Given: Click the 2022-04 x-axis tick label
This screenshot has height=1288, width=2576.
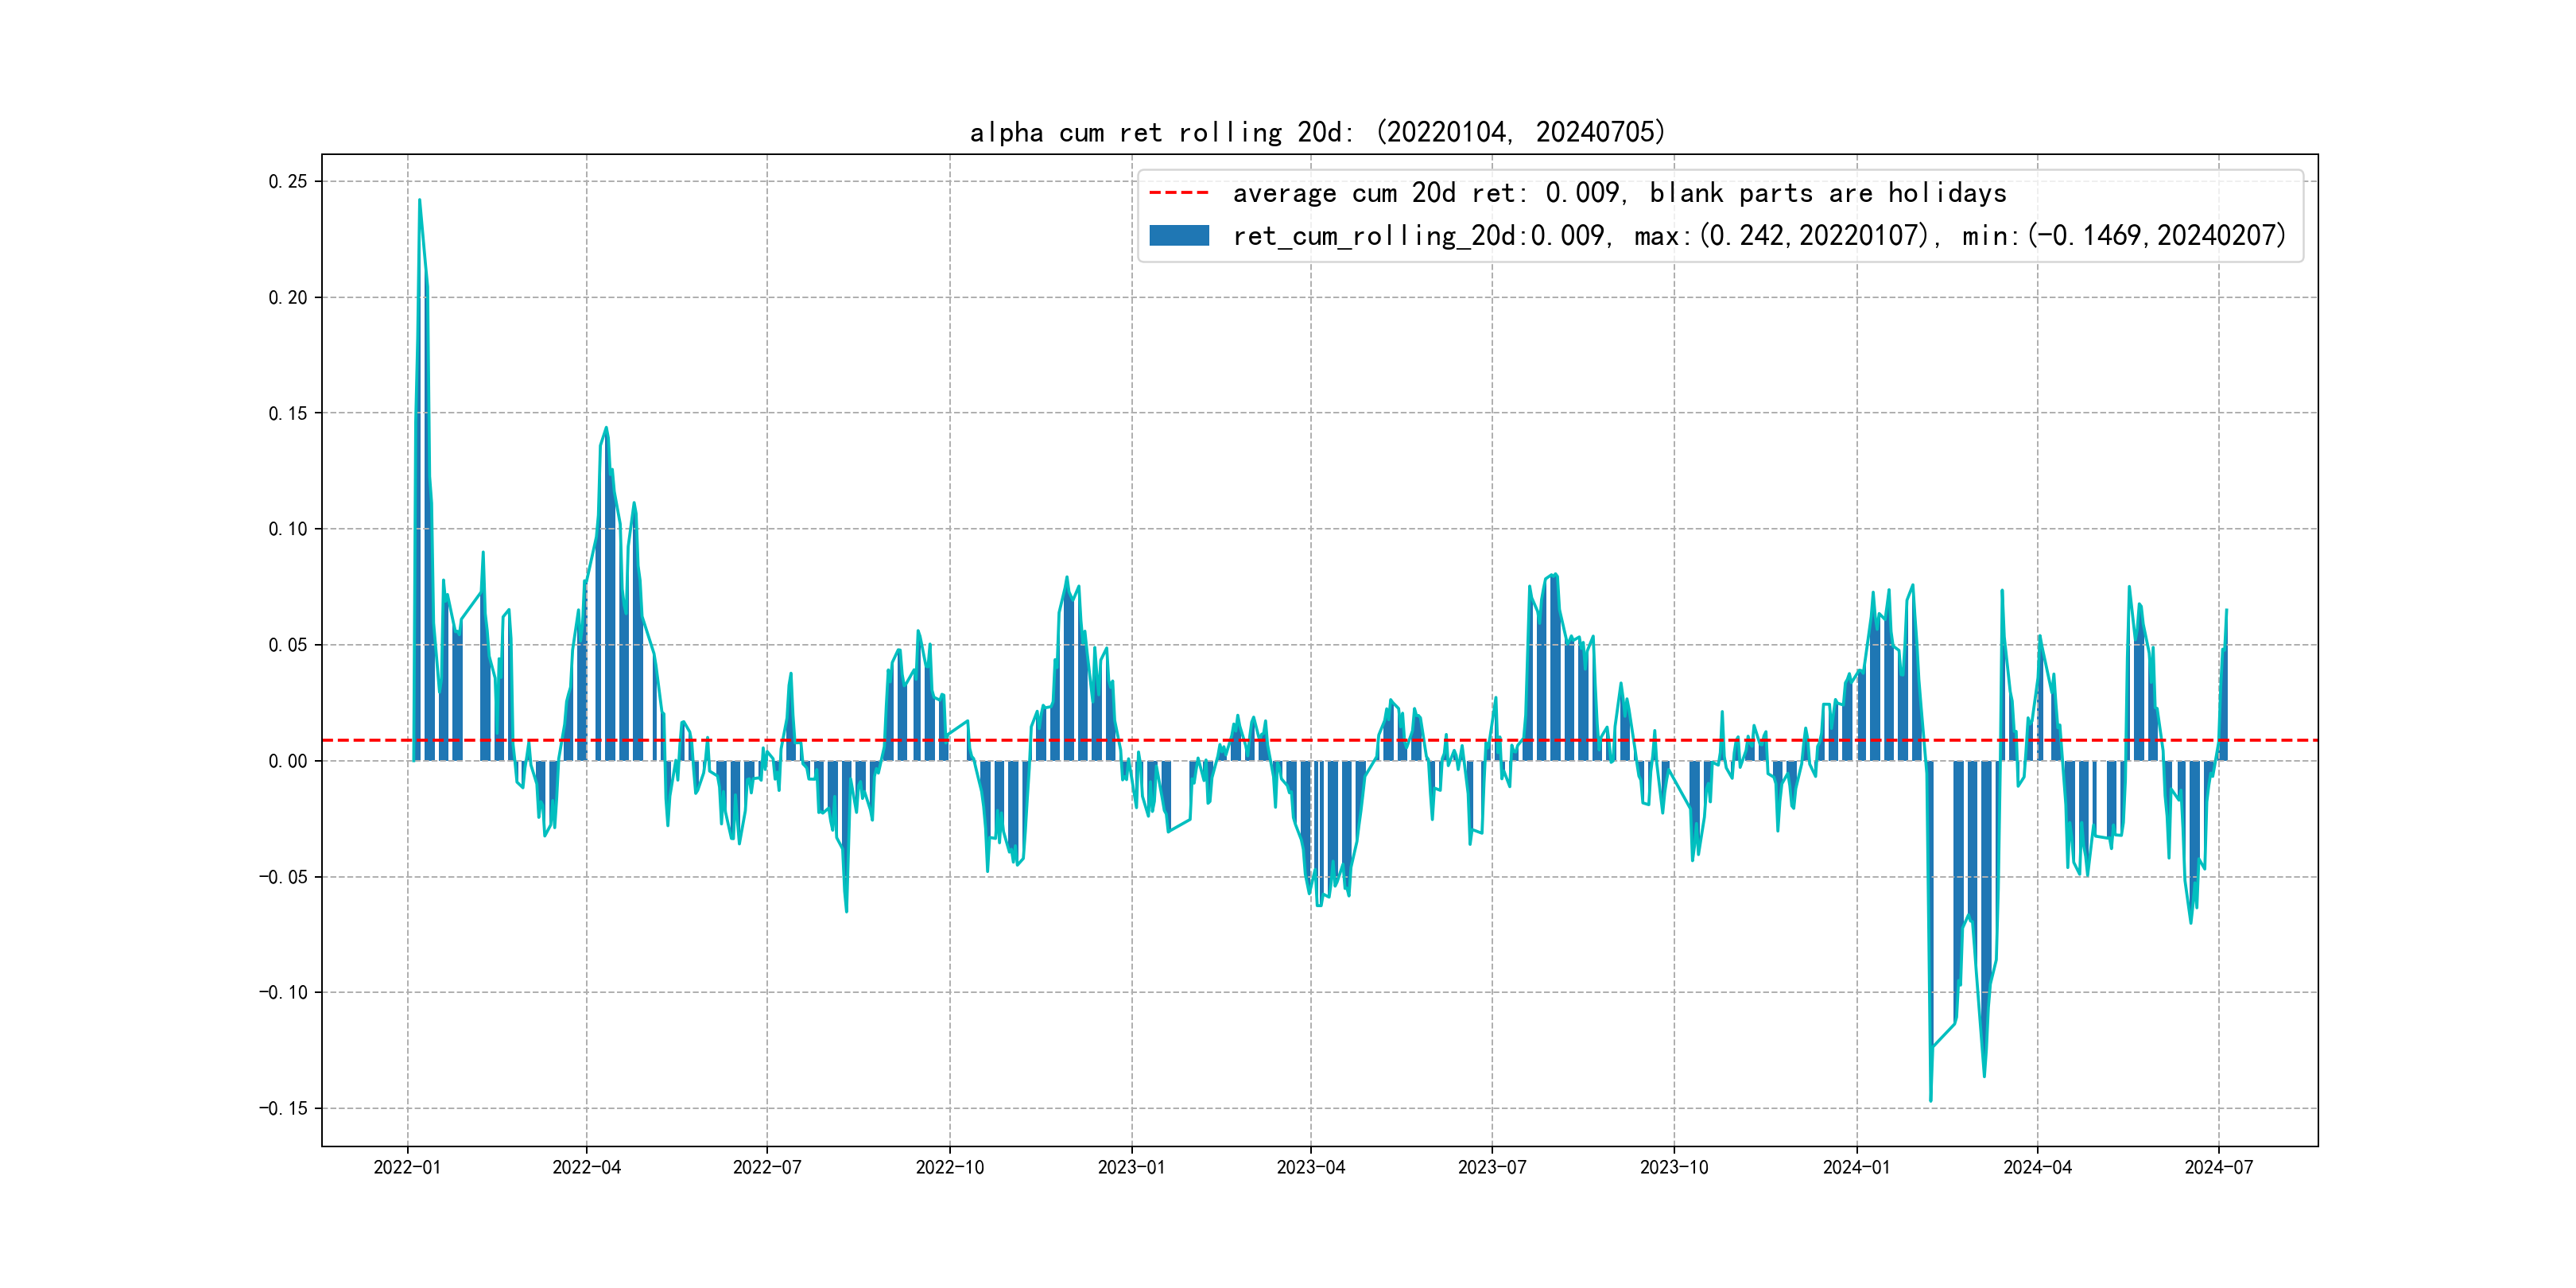Looking at the screenshot, I should pyautogui.click(x=587, y=1167).
